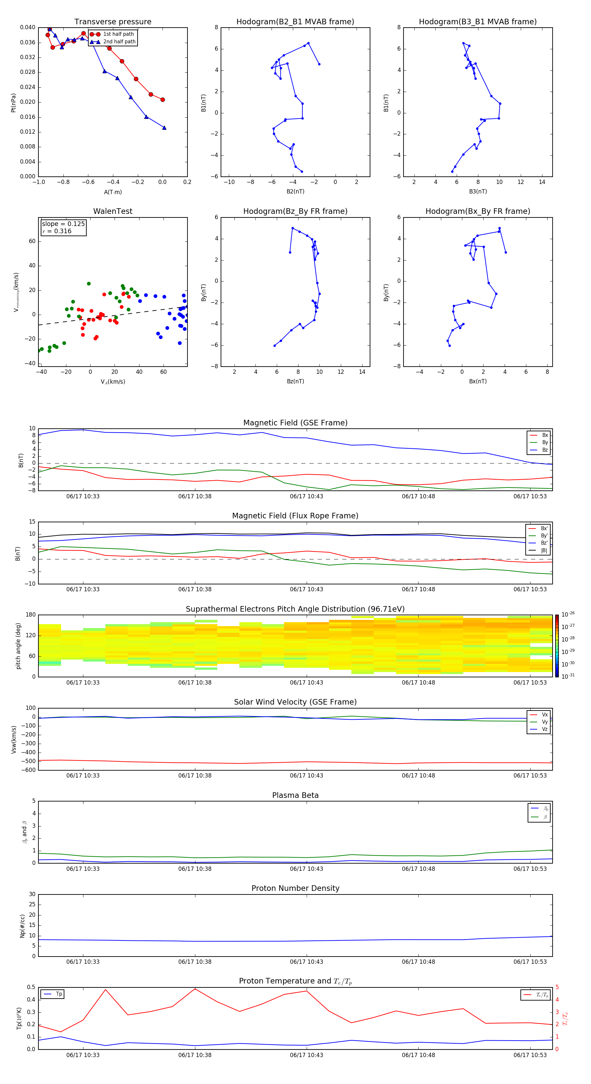591x1084 pixels.
Task: Select the Bz legend entry in GSE magnetic field
Action: tap(539, 450)
